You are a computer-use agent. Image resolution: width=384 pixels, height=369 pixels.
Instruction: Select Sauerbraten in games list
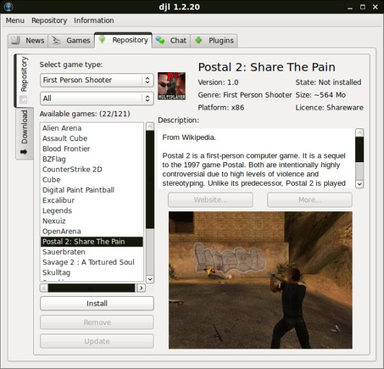[92, 252]
